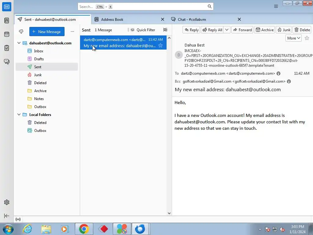Viewport: 313px width, 235px height.
Task: Archive the open message
Action: [x=264, y=30]
